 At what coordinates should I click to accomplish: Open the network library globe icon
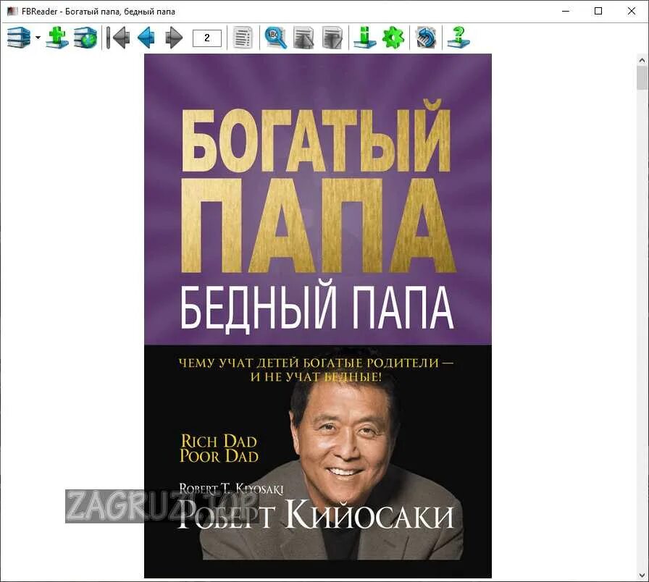(x=85, y=38)
